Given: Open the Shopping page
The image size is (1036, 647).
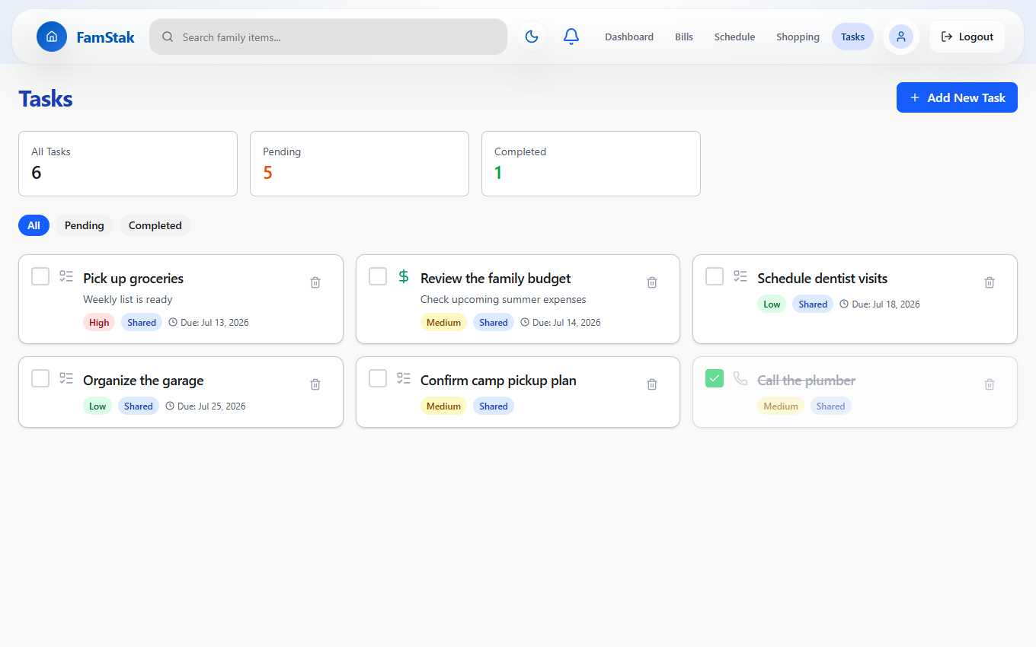Looking at the screenshot, I should click(x=798, y=37).
